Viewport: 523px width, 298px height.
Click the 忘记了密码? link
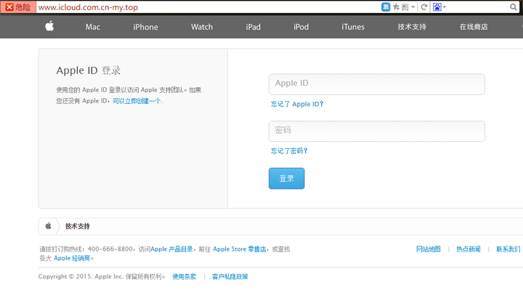coord(289,151)
